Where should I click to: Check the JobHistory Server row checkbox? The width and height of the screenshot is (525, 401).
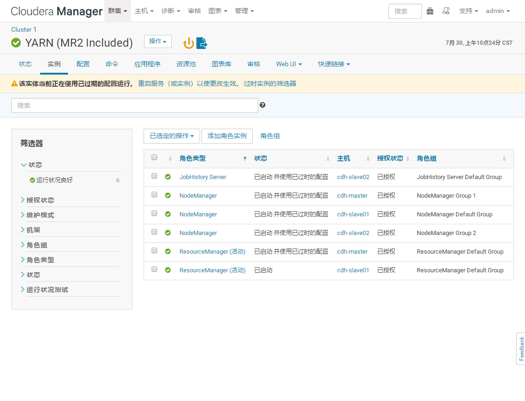point(154,176)
